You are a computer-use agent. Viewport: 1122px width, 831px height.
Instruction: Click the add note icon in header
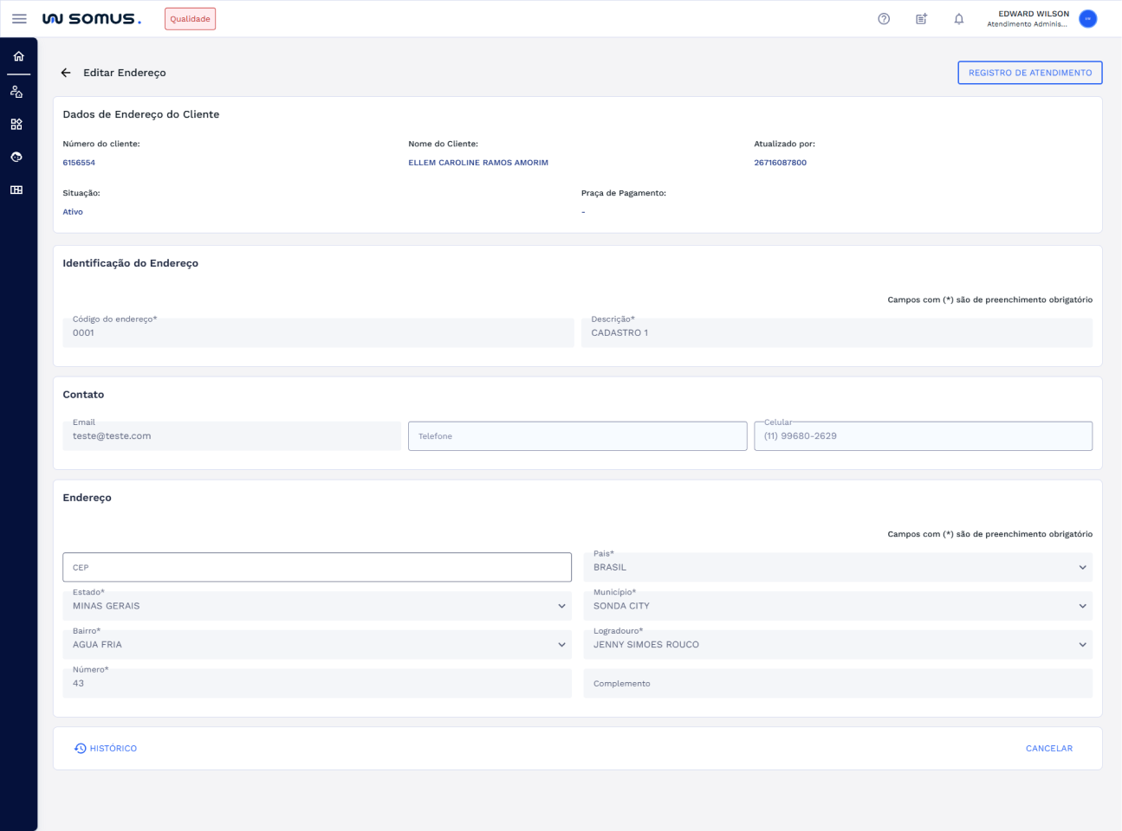click(x=921, y=19)
